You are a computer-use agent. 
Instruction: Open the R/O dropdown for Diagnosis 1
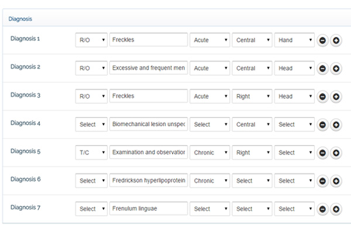tap(91, 40)
